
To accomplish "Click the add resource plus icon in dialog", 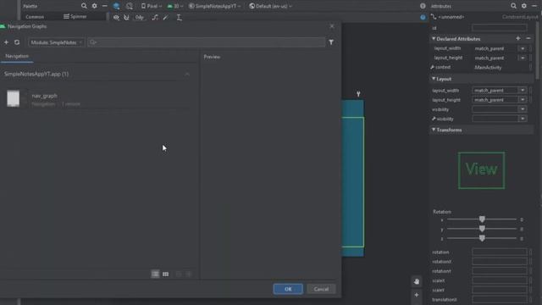I will coord(6,42).
